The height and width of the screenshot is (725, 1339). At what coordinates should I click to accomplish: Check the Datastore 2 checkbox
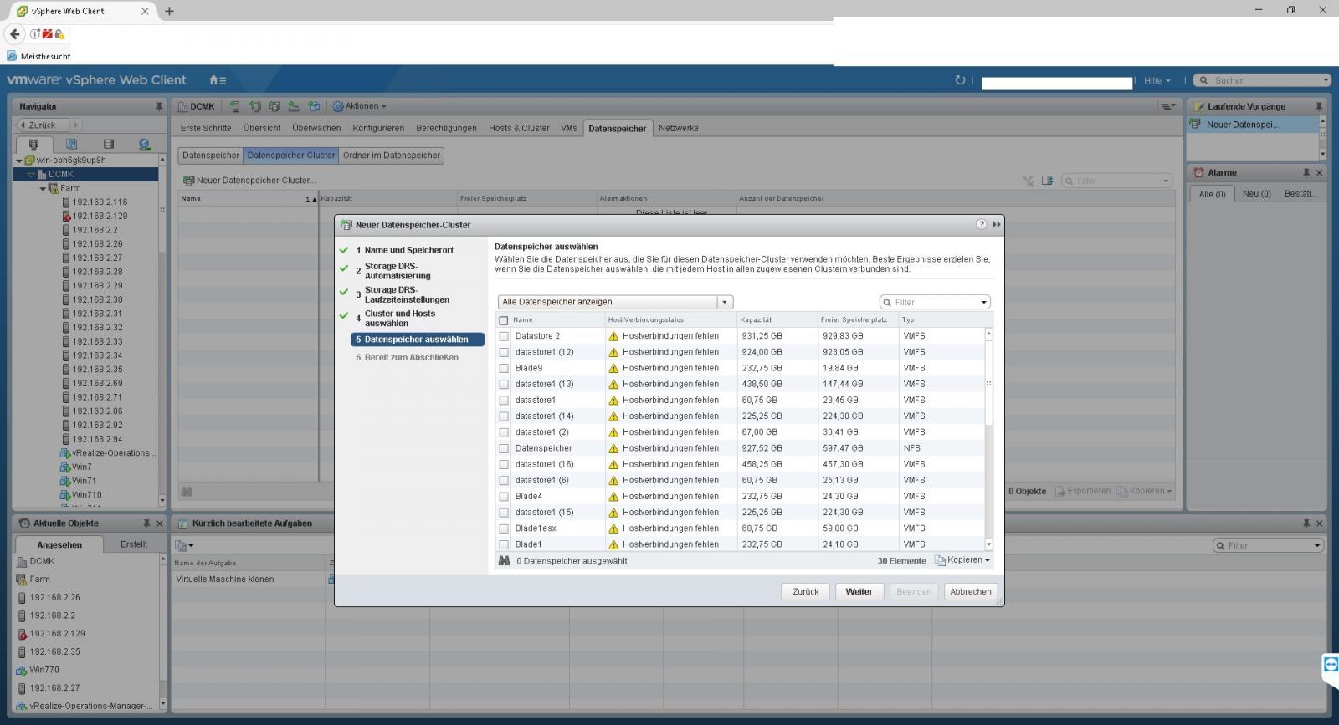[x=504, y=336]
